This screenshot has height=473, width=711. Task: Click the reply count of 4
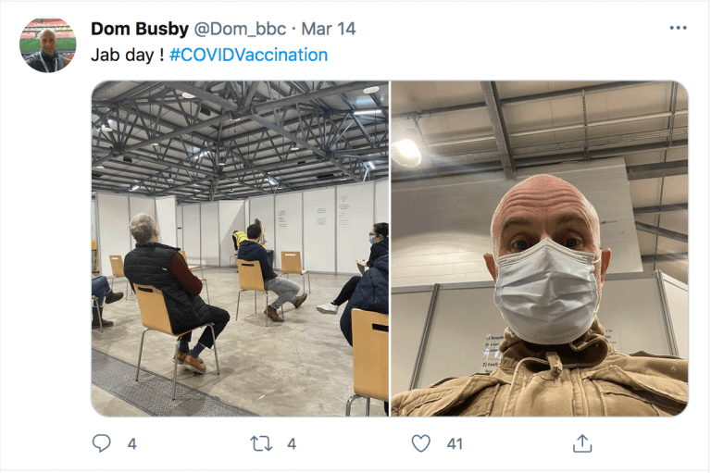pyautogui.click(x=131, y=444)
